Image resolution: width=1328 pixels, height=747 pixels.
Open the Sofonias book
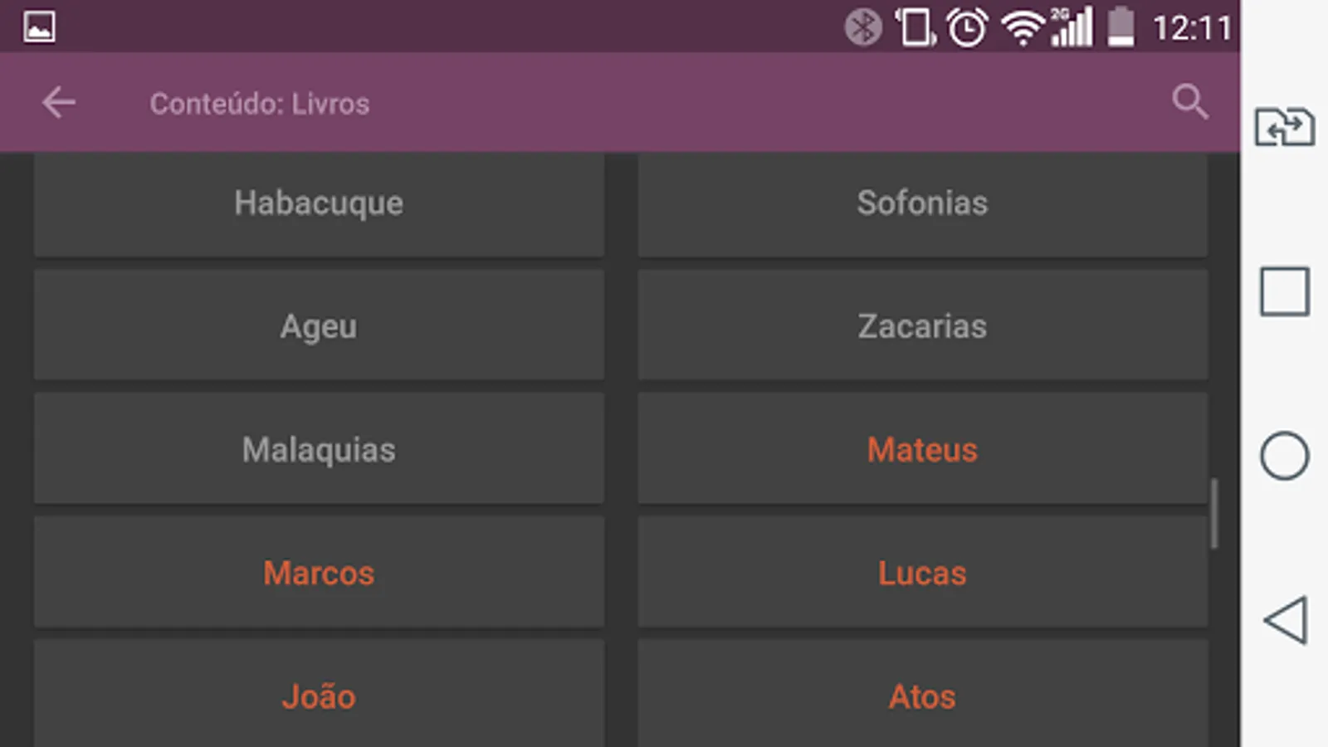(922, 203)
